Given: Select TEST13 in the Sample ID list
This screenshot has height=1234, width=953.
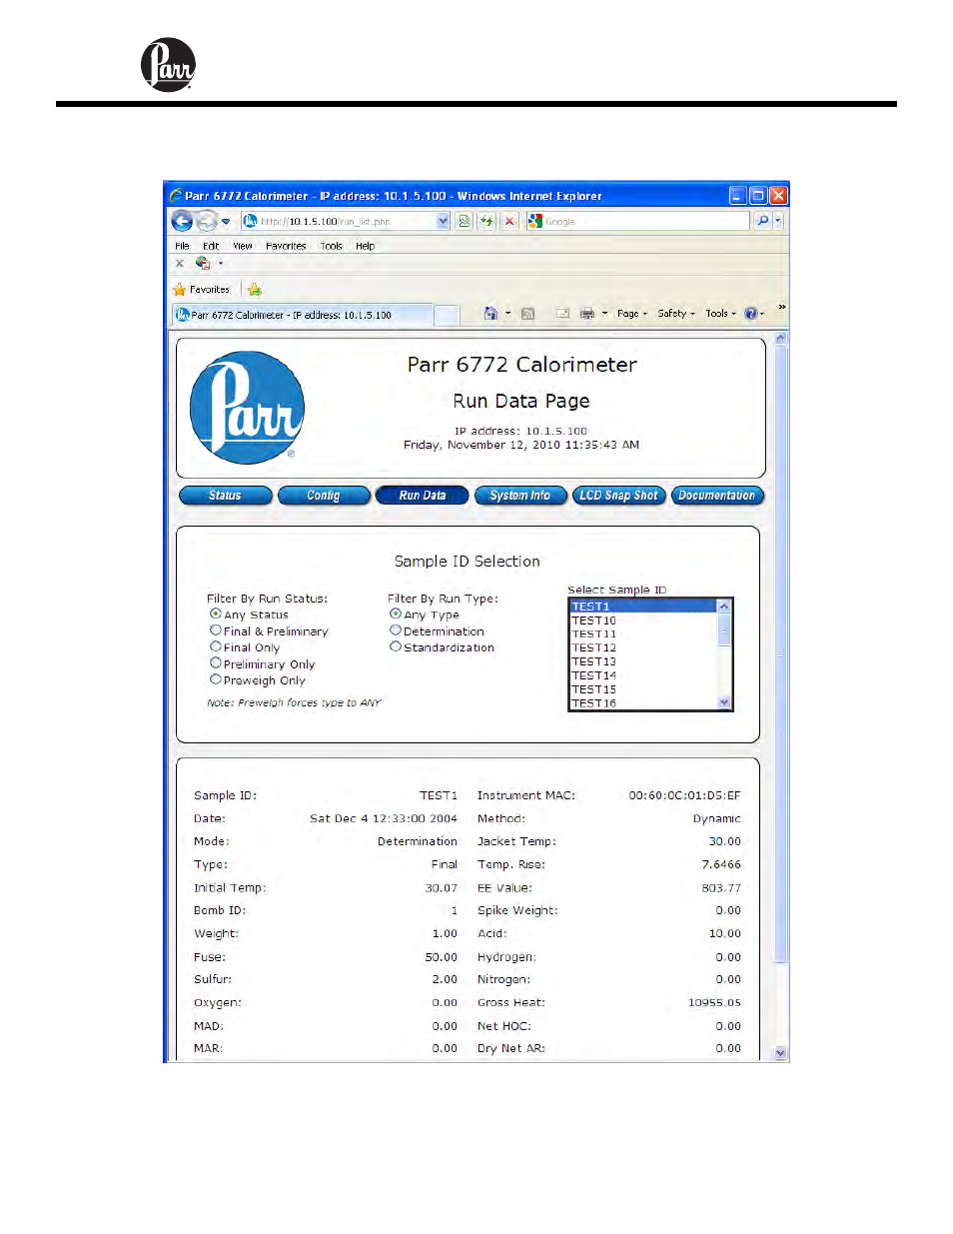Looking at the screenshot, I should 643,661.
